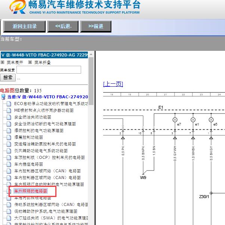Screen dimensions: 225x225
Task: Click the 0,5 BKGY wire label
Action: [x=211, y=153]
